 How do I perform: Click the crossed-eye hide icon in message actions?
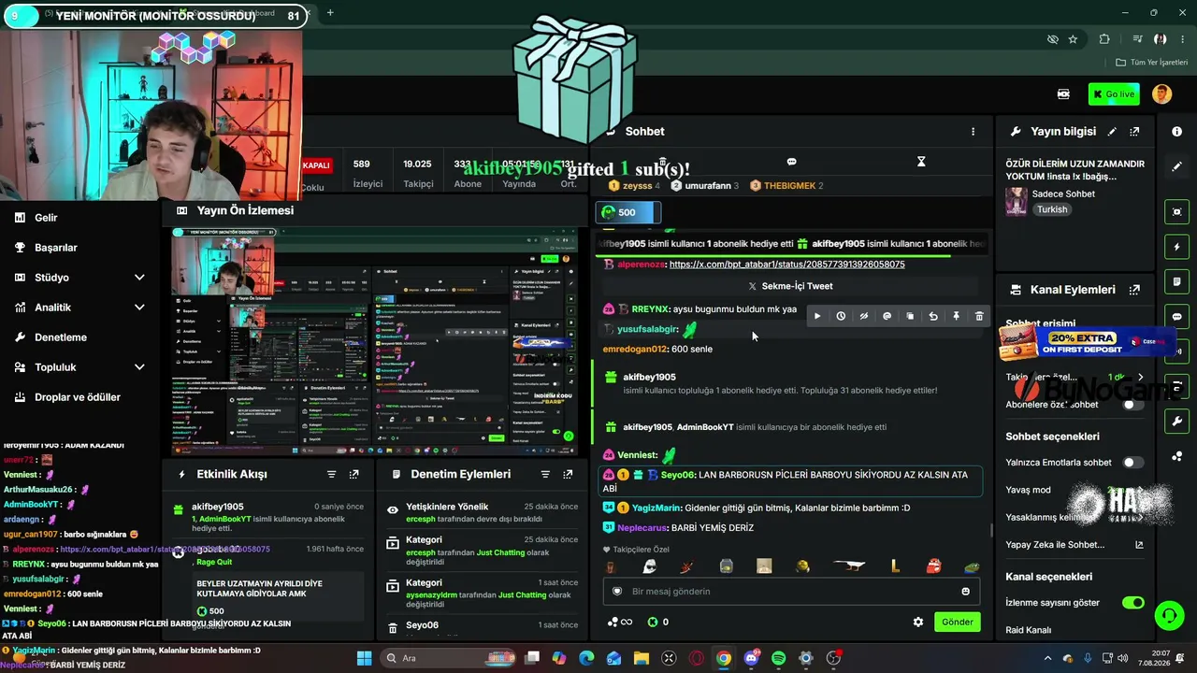point(864,316)
